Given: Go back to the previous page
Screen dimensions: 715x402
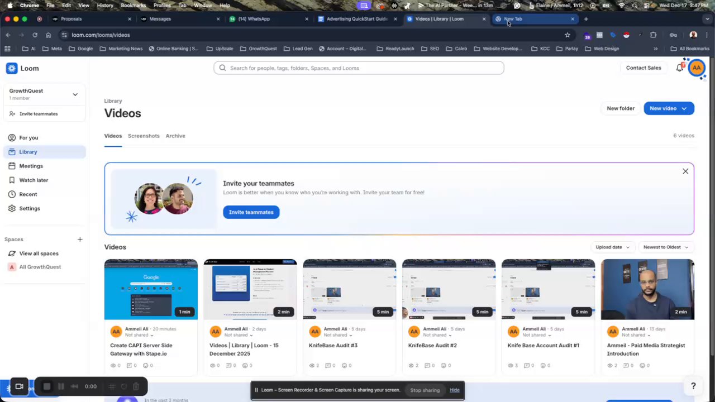Looking at the screenshot, I should pos(8,35).
